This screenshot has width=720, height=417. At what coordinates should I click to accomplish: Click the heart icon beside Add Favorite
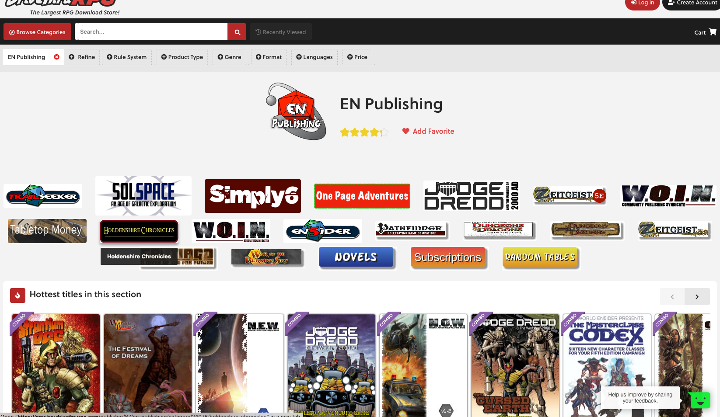[x=406, y=131]
